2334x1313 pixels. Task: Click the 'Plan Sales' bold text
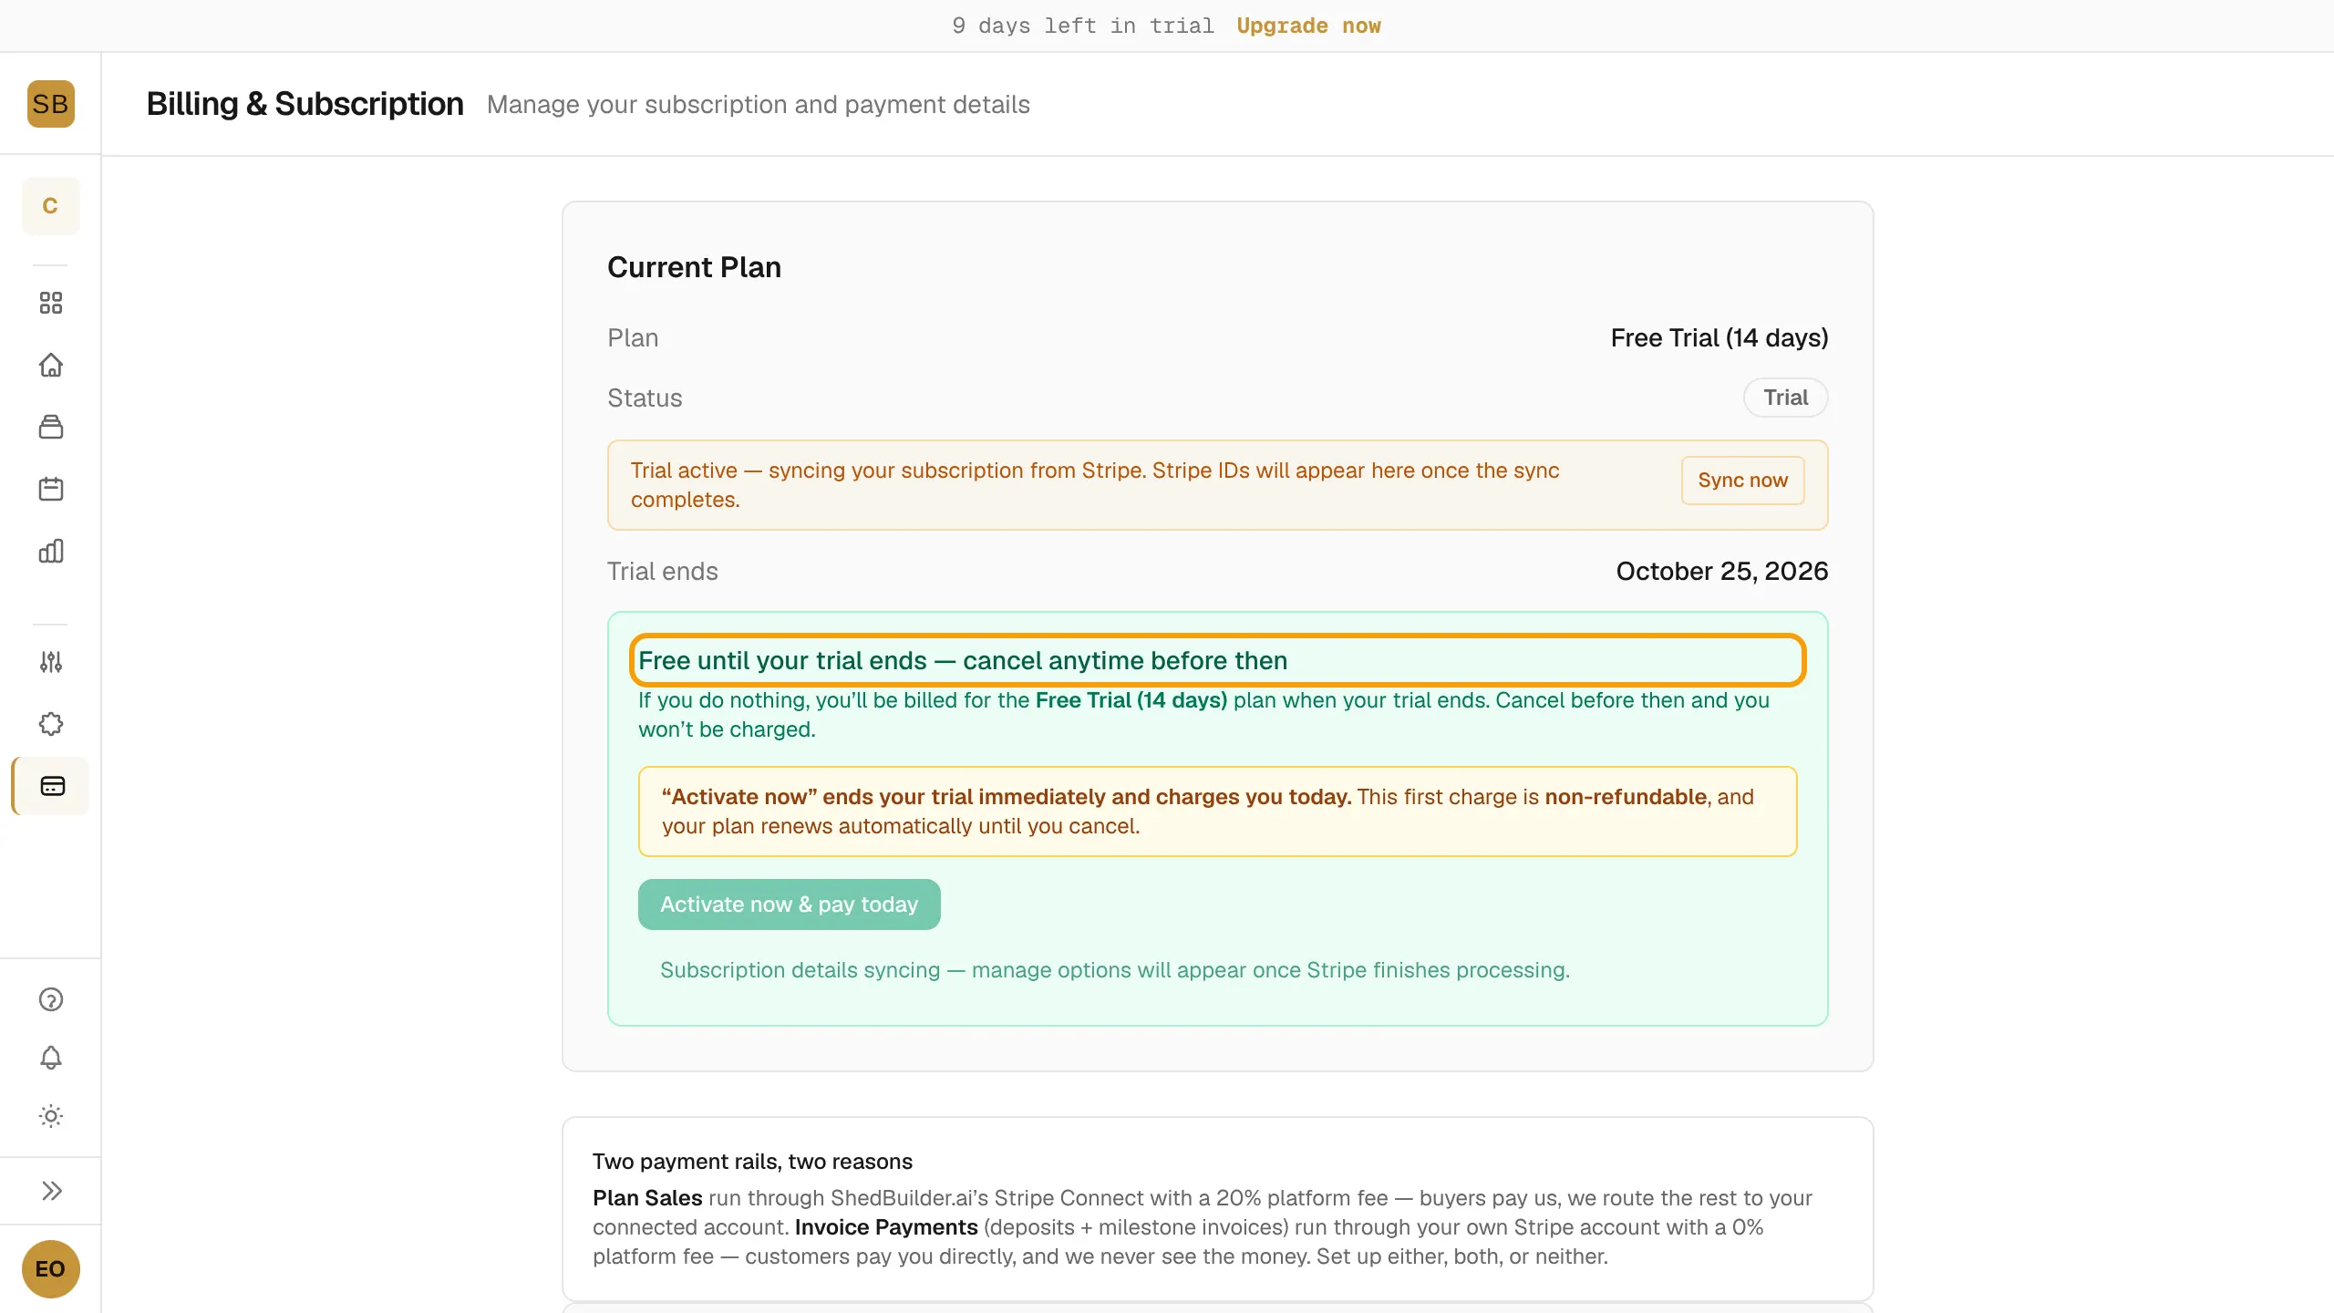point(647,1198)
